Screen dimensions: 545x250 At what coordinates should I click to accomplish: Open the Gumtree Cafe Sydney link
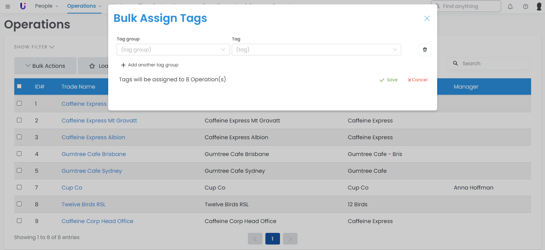pyautogui.click(x=92, y=171)
